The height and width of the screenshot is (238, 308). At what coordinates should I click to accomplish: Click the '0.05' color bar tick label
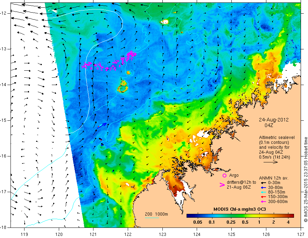[198, 222]
